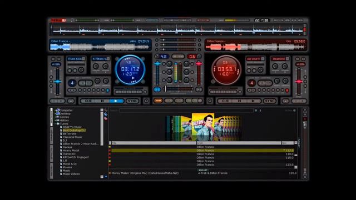Play the left blue deck
The image size is (356, 200).
116,101
